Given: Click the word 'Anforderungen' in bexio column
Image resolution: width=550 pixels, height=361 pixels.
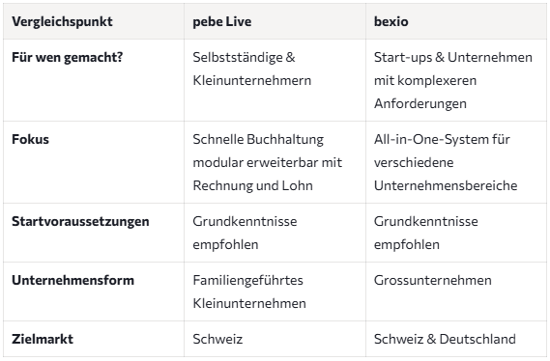Looking at the screenshot, I should tap(420, 103).
